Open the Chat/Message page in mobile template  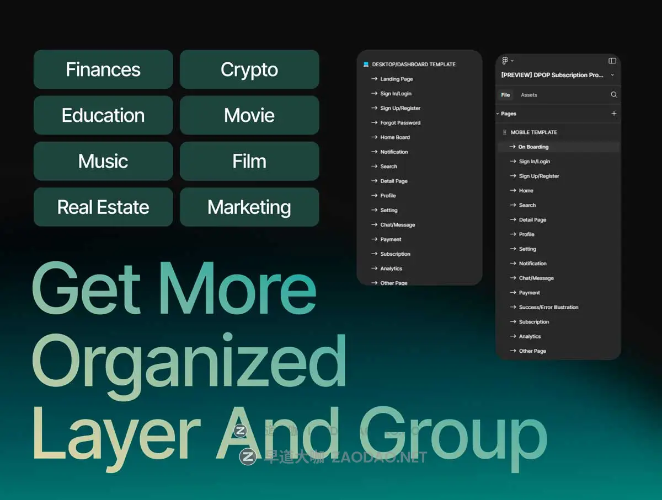(536, 278)
